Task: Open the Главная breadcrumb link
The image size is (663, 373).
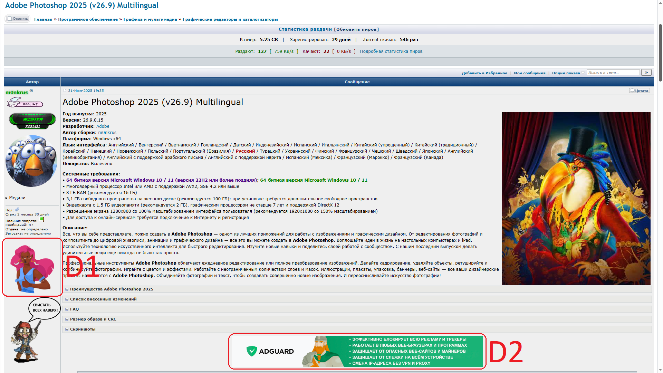Action: tap(43, 19)
